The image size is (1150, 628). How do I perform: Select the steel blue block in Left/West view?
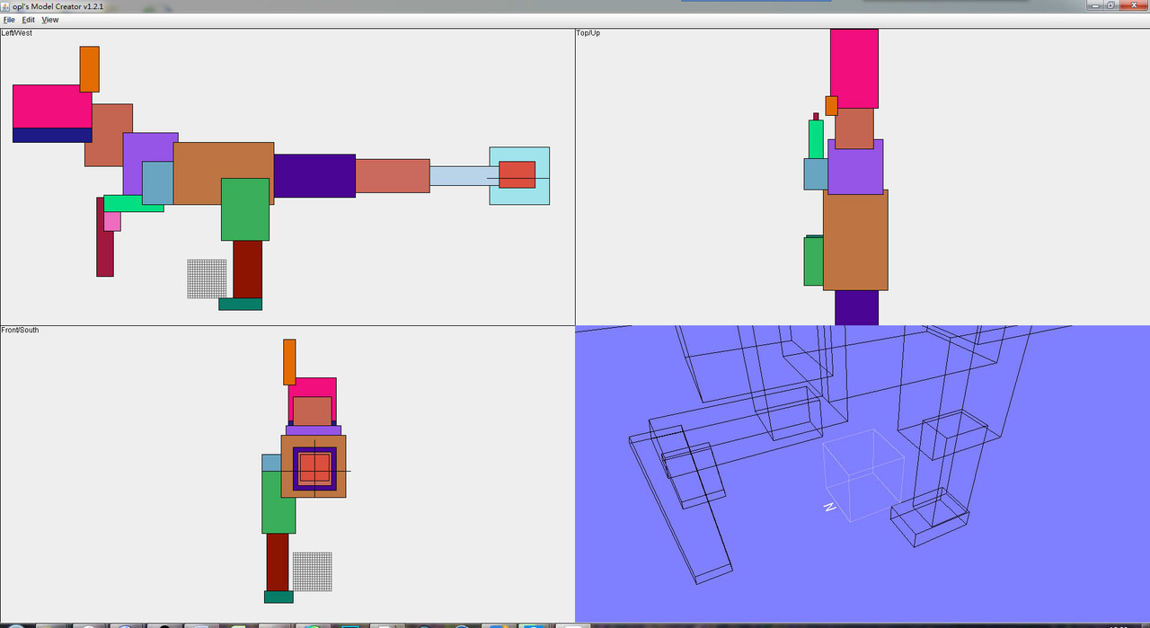157,182
